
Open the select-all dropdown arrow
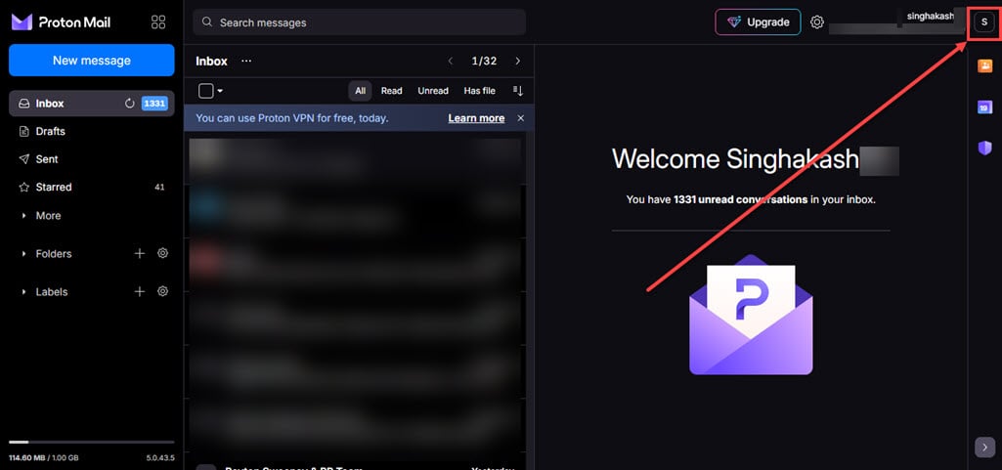pyautogui.click(x=220, y=91)
